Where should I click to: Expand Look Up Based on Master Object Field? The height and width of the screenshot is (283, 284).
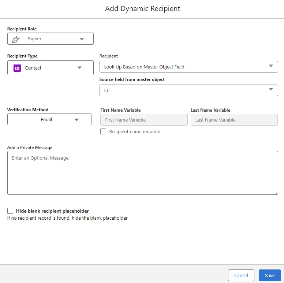(188, 67)
